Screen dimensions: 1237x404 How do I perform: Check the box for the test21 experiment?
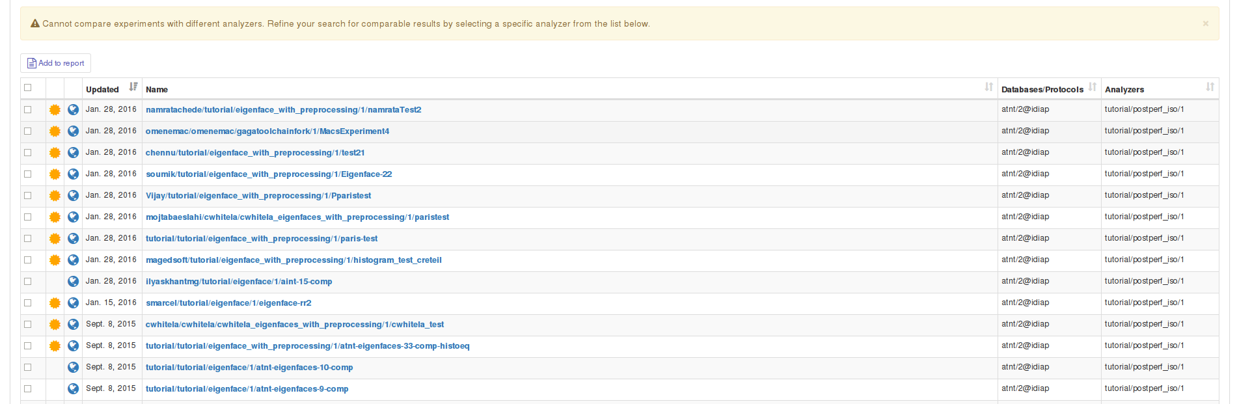tap(28, 153)
